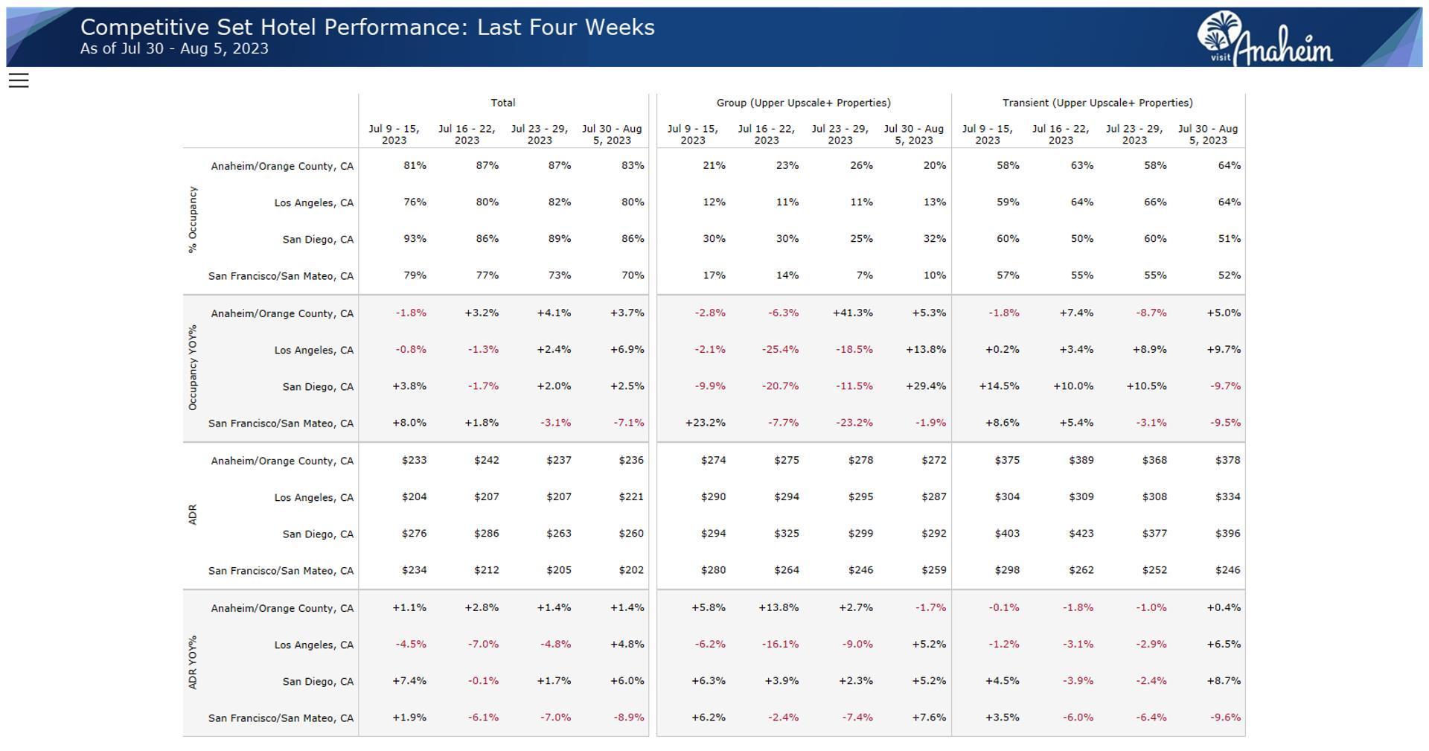Viewport: 1429px width, 751px height.
Task: Select Transient Jul 30 - Aug 5, 2023 header
Action: click(x=1208, y=135)
